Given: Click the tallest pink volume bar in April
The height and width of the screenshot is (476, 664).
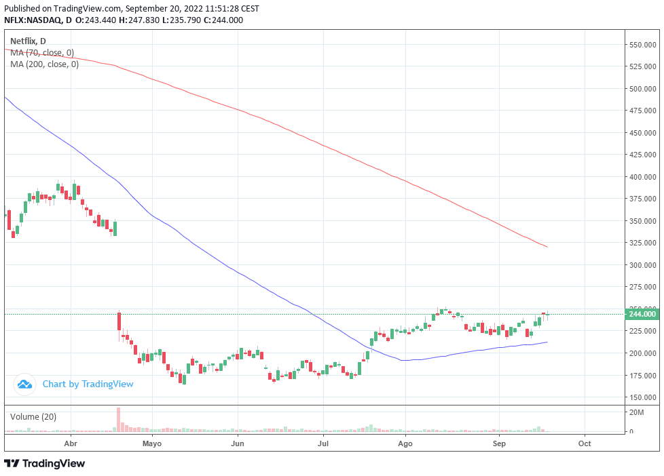Looking at the screenshot, I should 119,419.
